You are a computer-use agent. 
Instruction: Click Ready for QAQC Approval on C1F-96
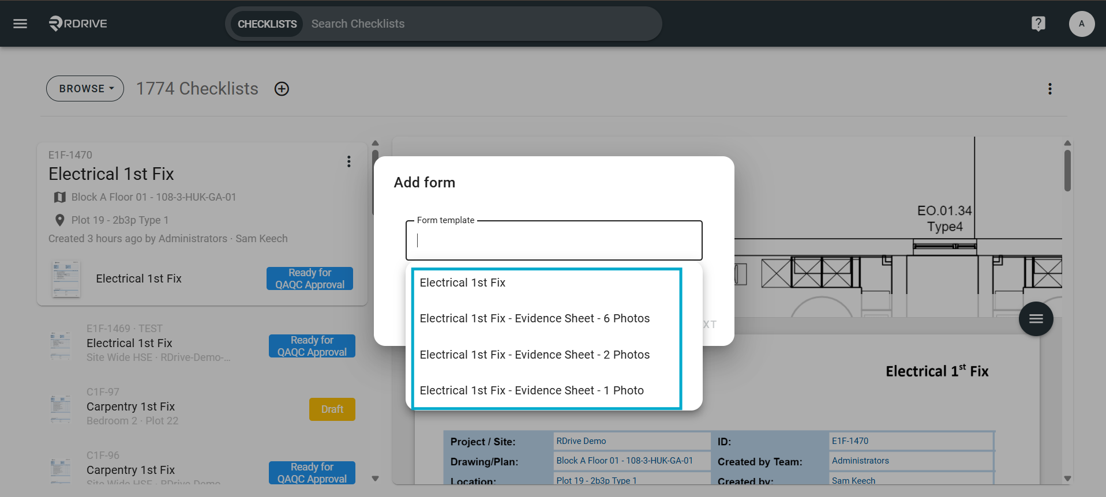pyautogui.click(x=312, y=473)
